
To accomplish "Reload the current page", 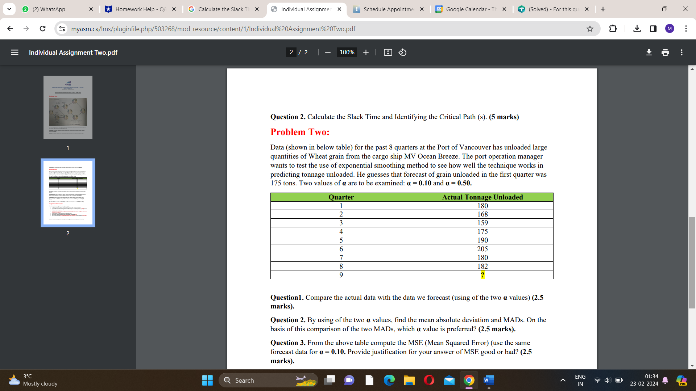I will [x=42, y=29].
